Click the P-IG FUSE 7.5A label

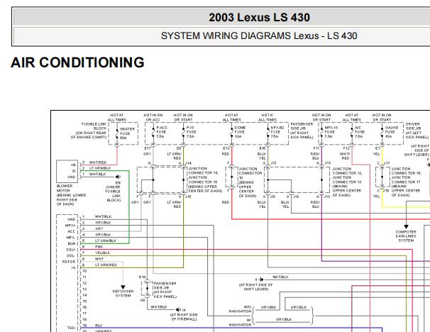[x=192, y=132]
